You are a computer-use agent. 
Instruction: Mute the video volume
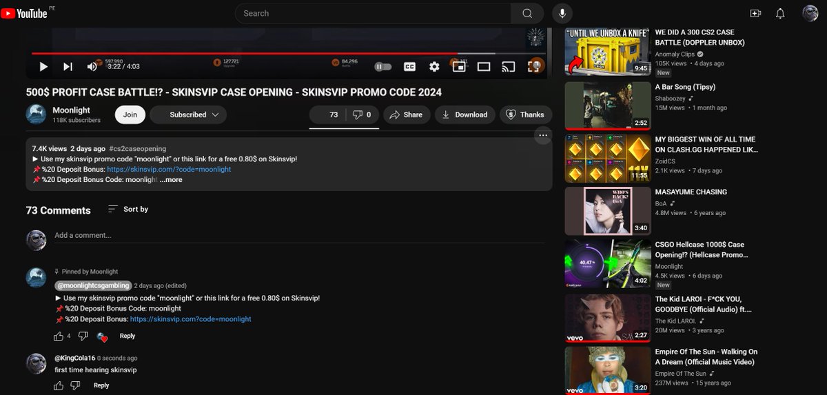92,66
